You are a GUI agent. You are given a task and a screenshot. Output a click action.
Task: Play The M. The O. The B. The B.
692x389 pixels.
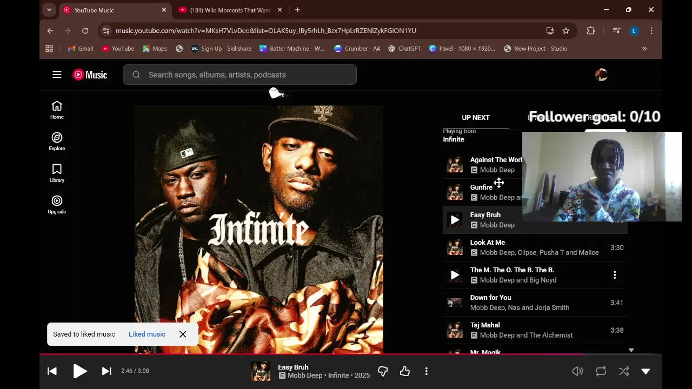click(x=455, y=275)
